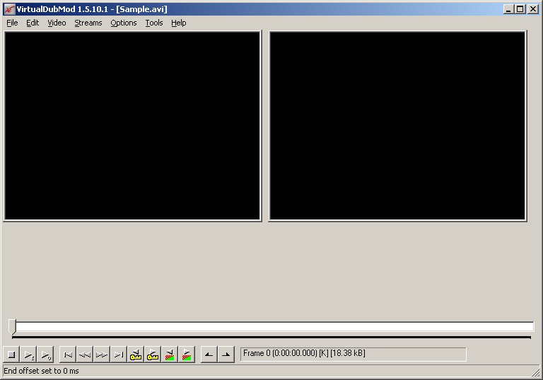The height and width of the screenshot is (380, 543).
Task: Jump to the end of the video
Action: click(119, 355)
